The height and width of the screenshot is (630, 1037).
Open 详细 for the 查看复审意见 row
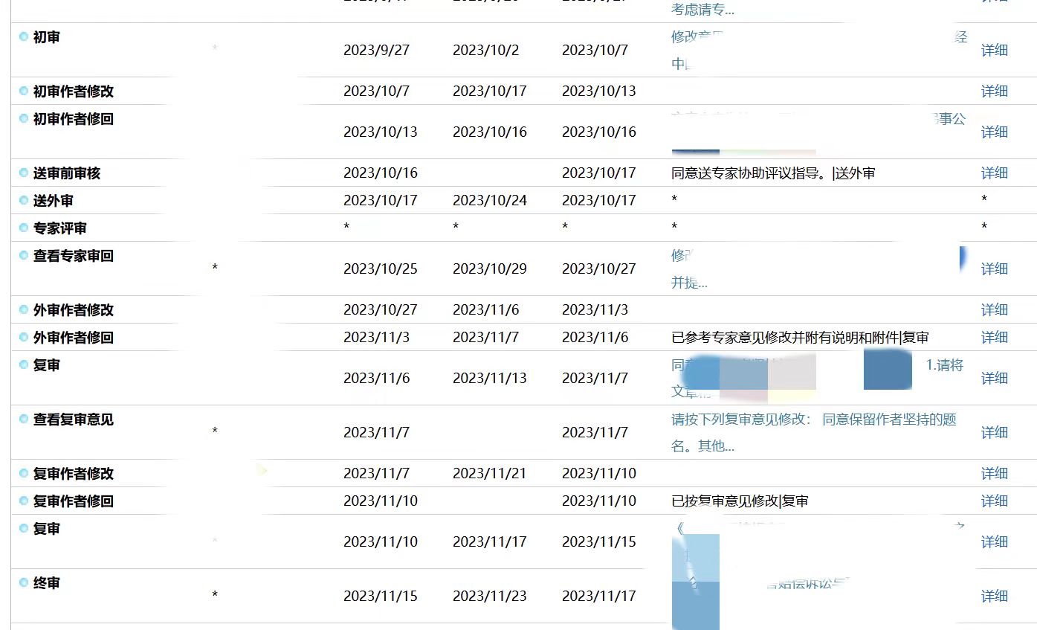tap(994, 432)
